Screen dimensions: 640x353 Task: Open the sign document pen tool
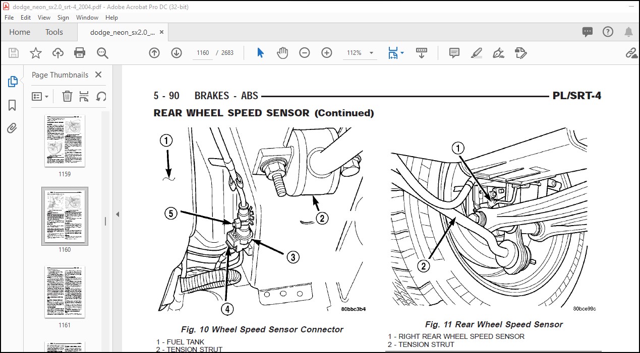[x=498, y=53]
